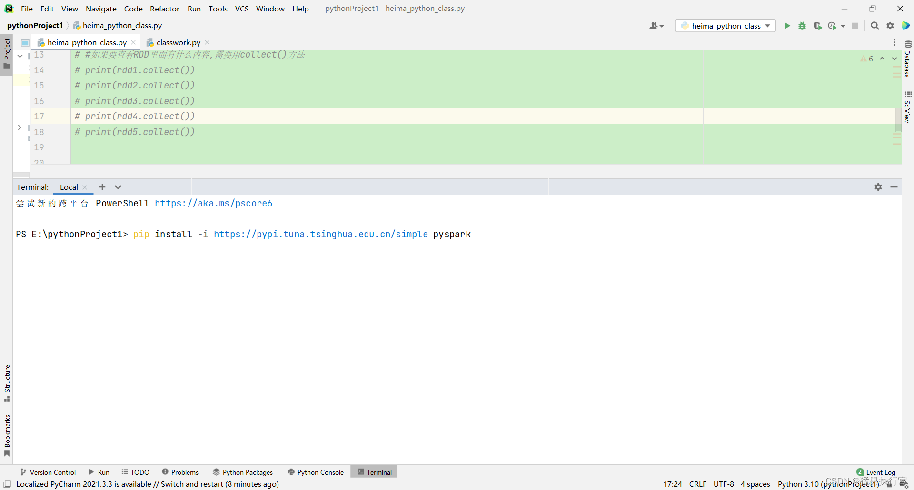The width and height of the screenshot is (914, 490).
Task: Open the Python Packages tool window
Action: pos(243,472)
